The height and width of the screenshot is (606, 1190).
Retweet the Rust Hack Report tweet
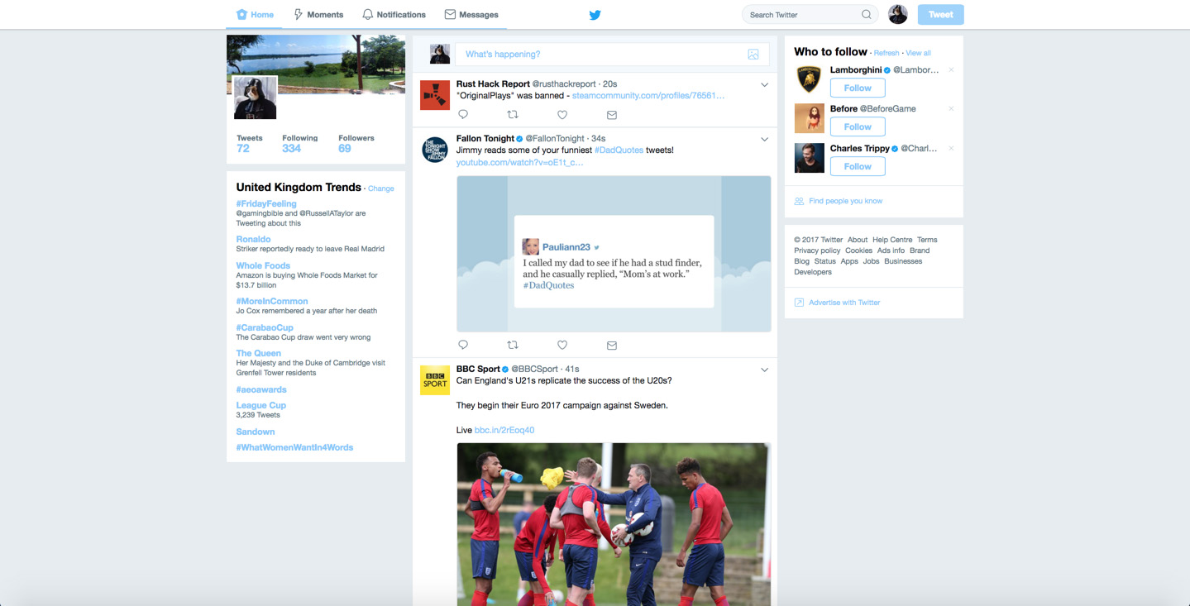(513, 115)
